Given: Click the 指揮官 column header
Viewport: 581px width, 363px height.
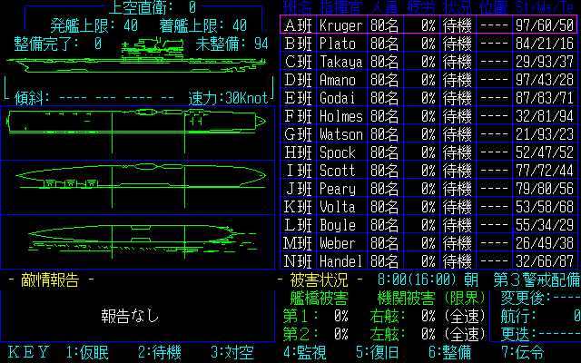Looking at the screenshot, I should [341, 7].
